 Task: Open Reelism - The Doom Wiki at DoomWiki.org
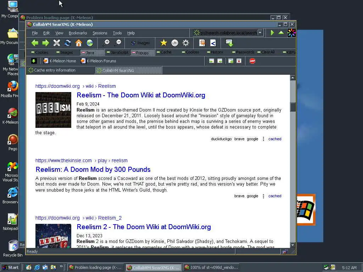click(141, 95)
